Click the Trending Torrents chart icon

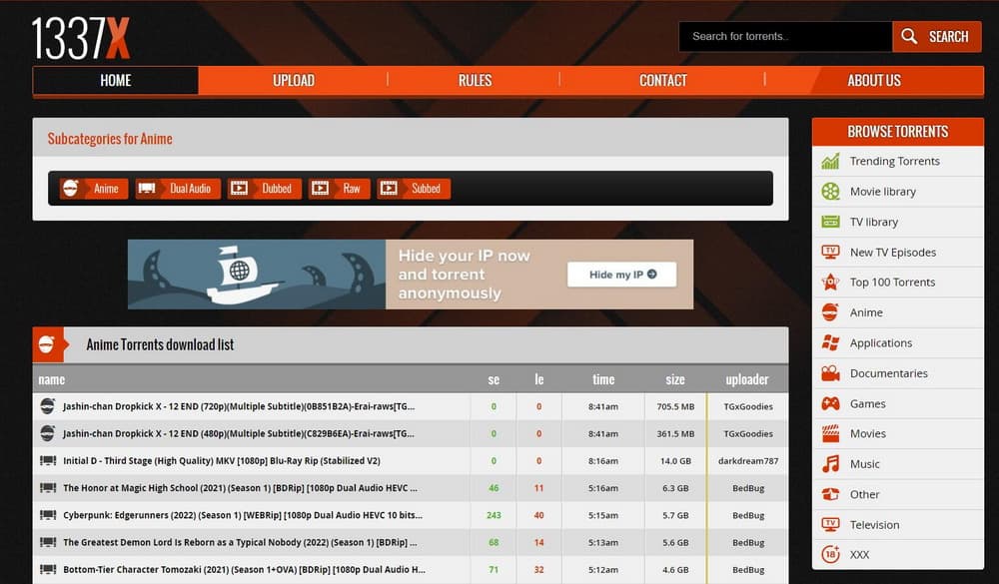tap(830, 161)
